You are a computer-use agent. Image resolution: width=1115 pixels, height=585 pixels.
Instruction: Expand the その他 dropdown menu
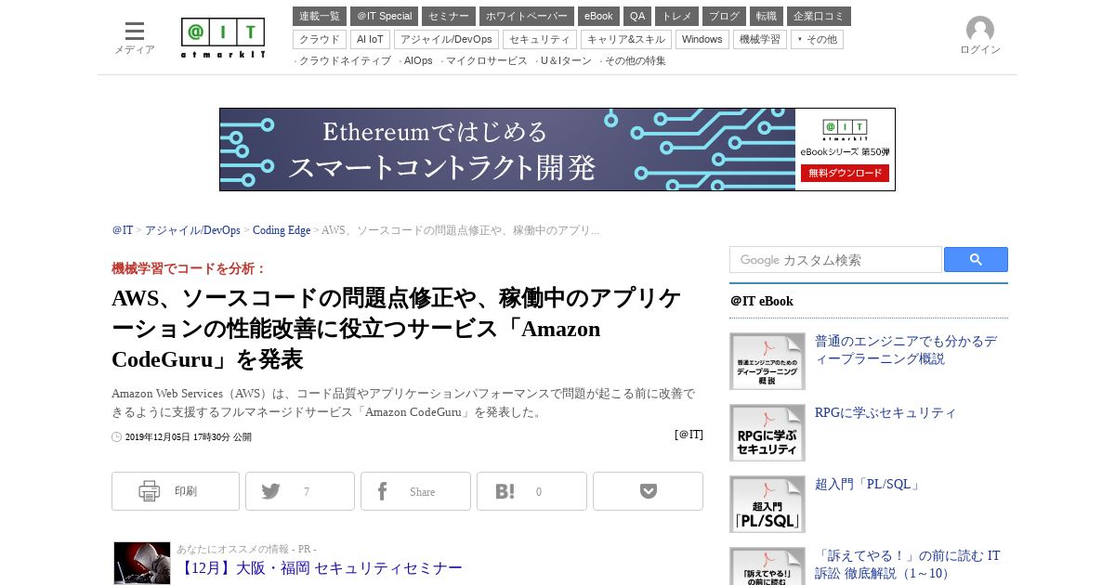[x=817, y=39]
